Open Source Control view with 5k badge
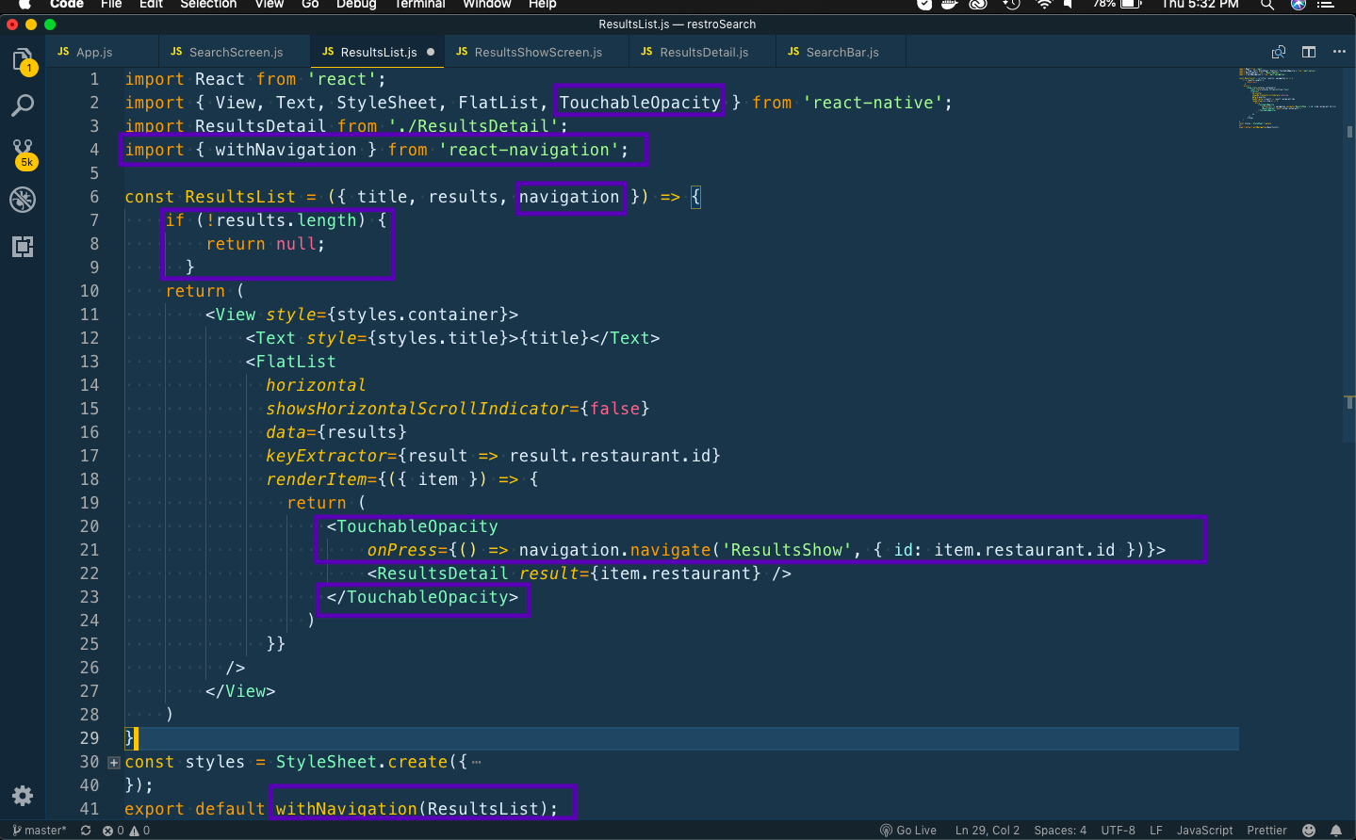Screen dimensions: 1356x840 pyautogui.click(x=23, y=153)
